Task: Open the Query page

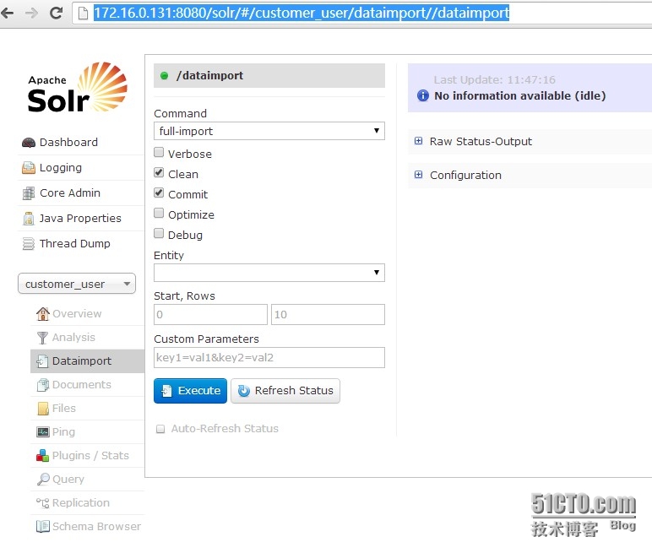Action: pos(68,480)
